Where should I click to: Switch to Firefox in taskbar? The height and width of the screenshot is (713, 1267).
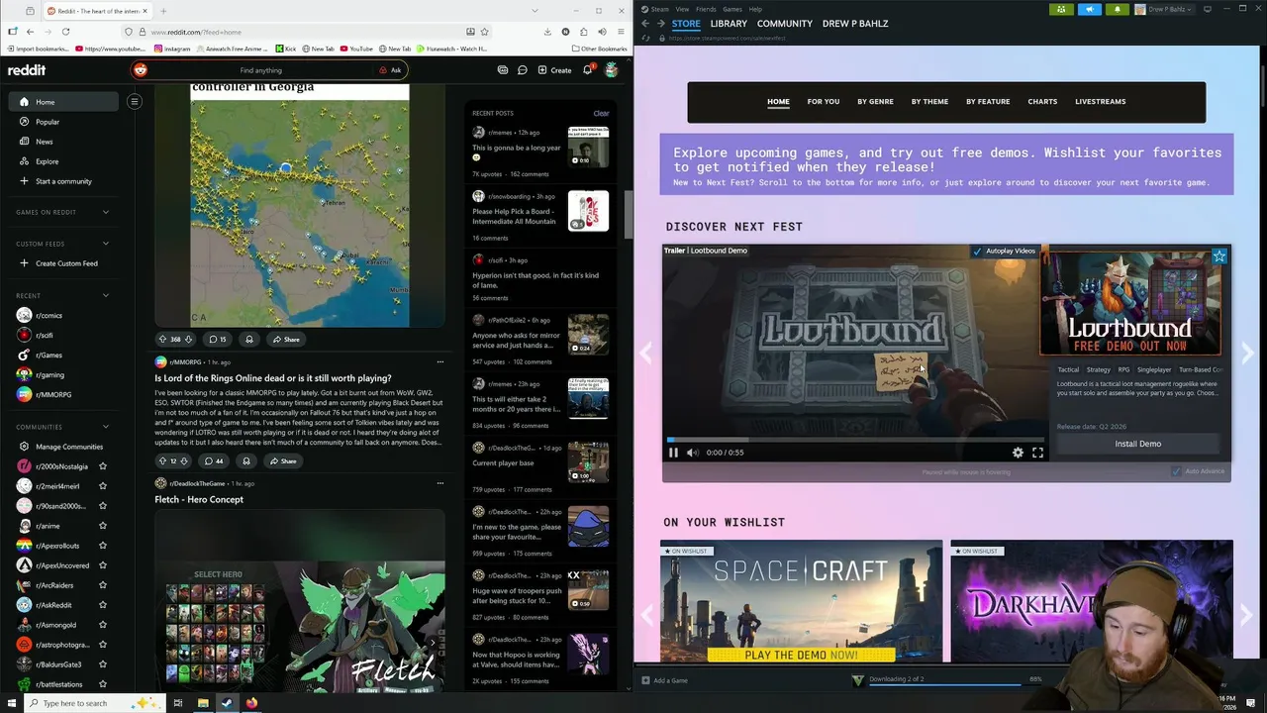[x=251, y=703]
